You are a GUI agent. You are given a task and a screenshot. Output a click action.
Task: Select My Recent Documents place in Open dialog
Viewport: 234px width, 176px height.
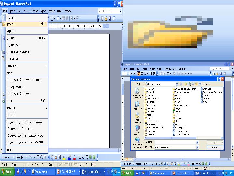click(137, 93)
